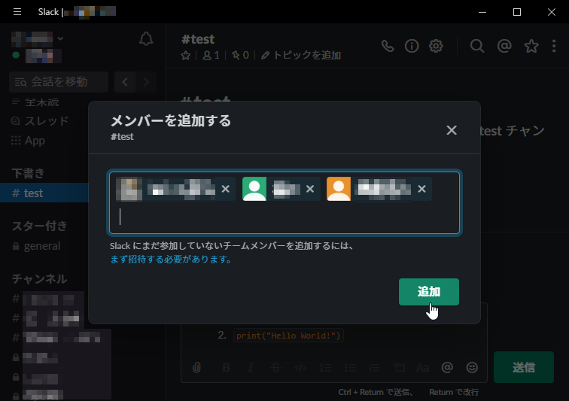Expand the workspace name dropdown
The height and width of the screenshot is (401, 569).
point(60,38)
